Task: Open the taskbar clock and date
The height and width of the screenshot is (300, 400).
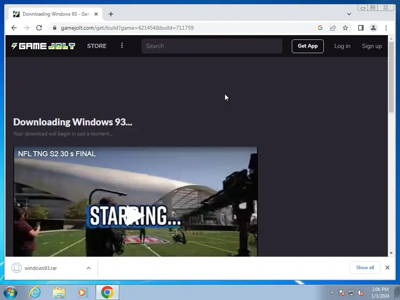Action: 380,293
